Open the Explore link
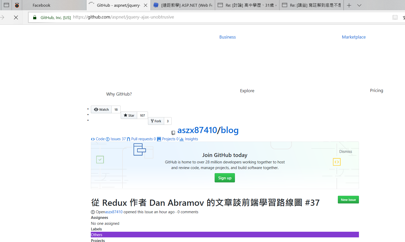405x242 pixels. coord(247,91)
